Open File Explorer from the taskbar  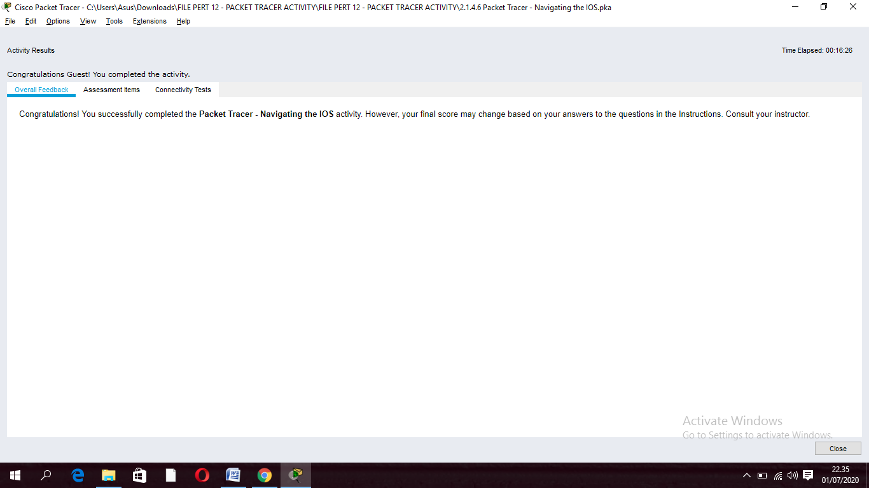[x=109, y=475]
